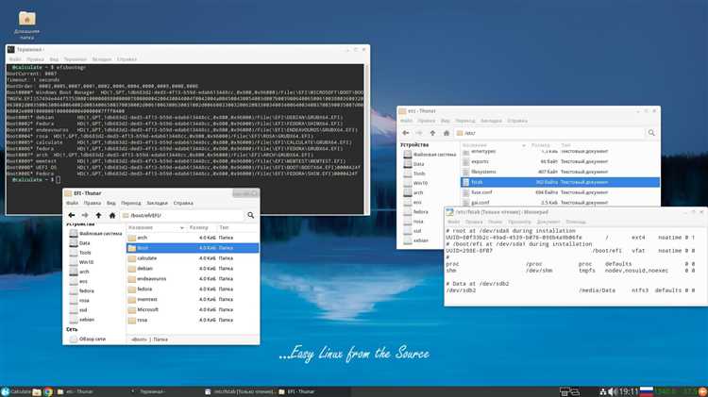Viewport: 708px width, 397px height.
Task: Open Вкладки menu in Terminal window
Action: pyautogui.click(x=102, y=59)
